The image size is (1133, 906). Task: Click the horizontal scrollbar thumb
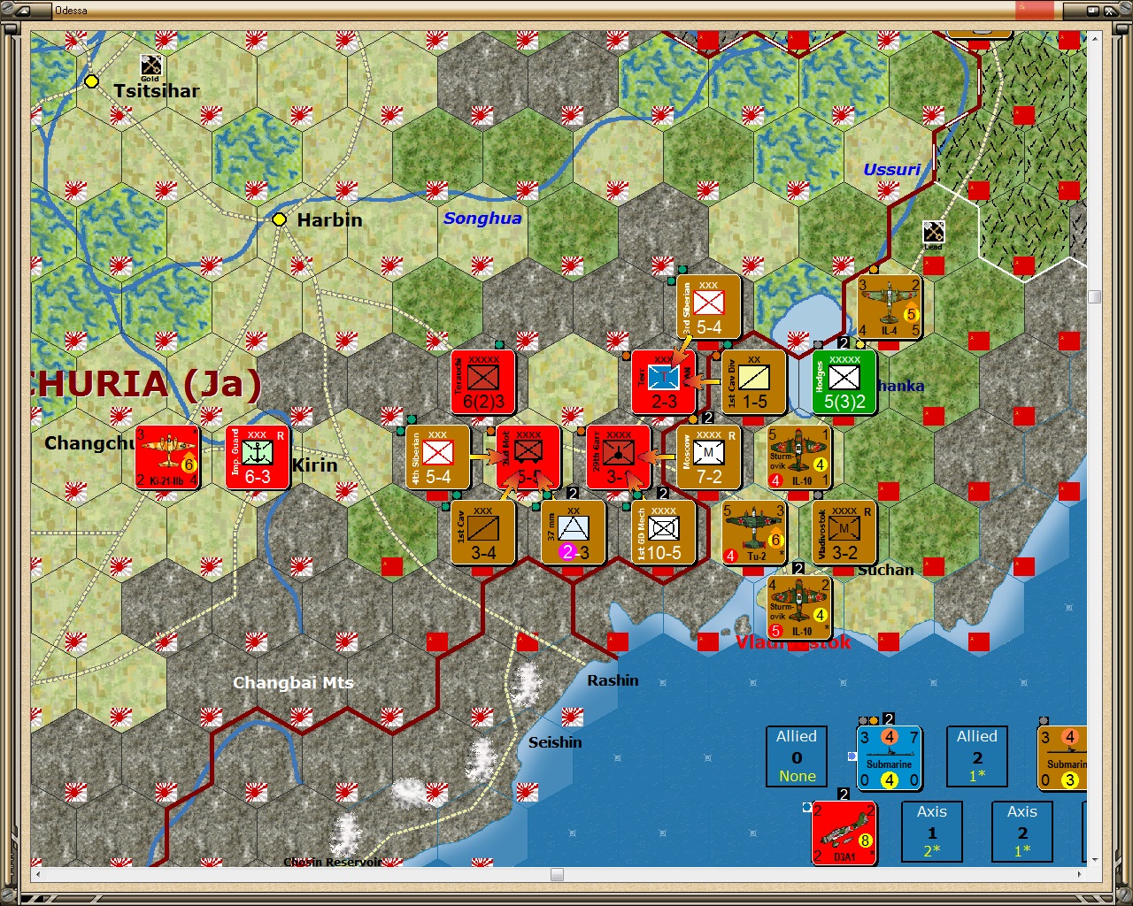557,874
